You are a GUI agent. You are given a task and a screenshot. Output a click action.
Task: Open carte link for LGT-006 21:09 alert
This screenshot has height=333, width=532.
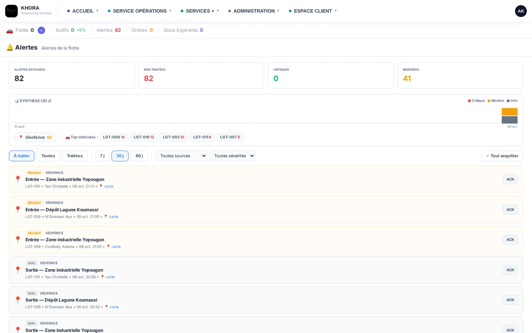click(x=113, y=217)
